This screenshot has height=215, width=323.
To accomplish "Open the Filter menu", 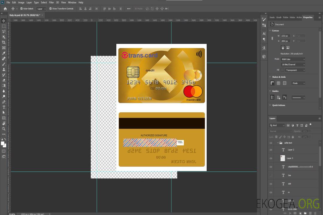I will click(51, 2).
